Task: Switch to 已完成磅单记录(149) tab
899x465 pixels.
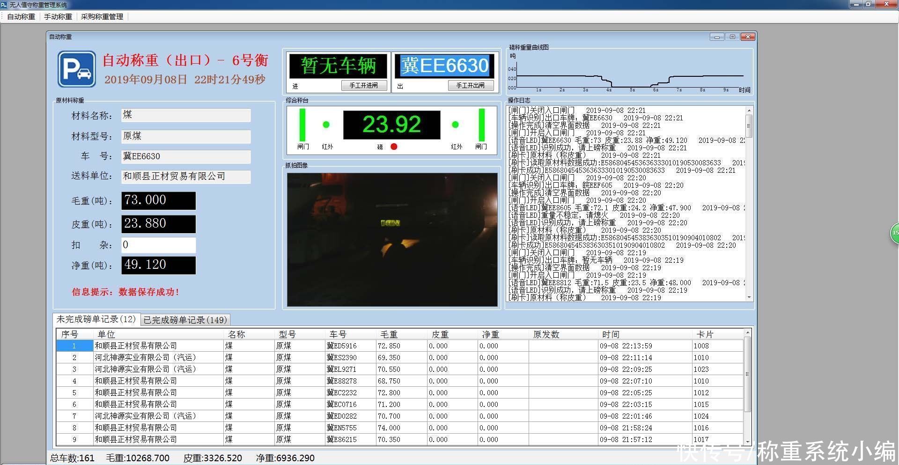Action: [x=185, y=320]
